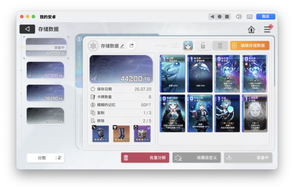Inspect the weapon gauntlet equipment icon
This screenshot has width=294, height=191.
(x=100, y=134)
